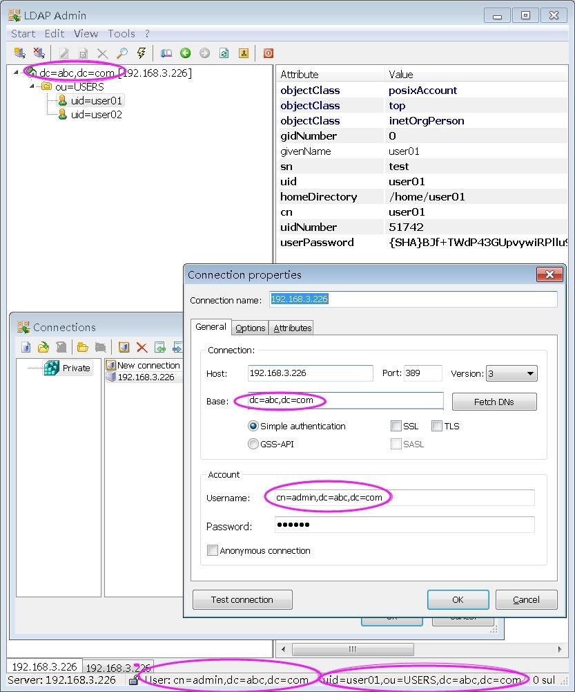Click the lightning bolt modify icon
Image resolution: width=575 pixels, height=692 pixels.
pos(142,53)
